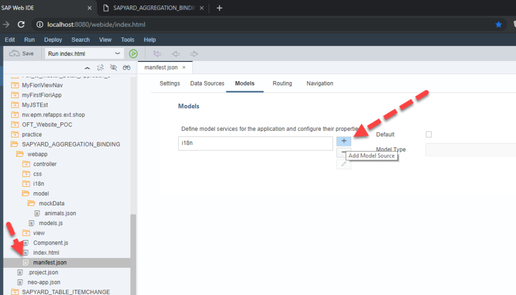Select the i18n model in the list

click(x=255, y=143)
